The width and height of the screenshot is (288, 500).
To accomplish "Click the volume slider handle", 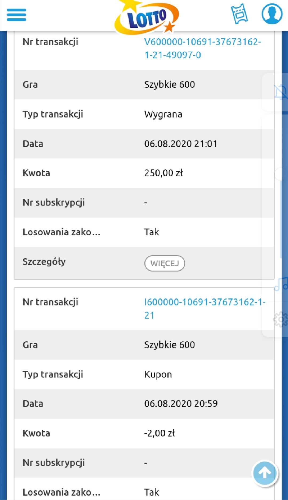I will (281, 174).
